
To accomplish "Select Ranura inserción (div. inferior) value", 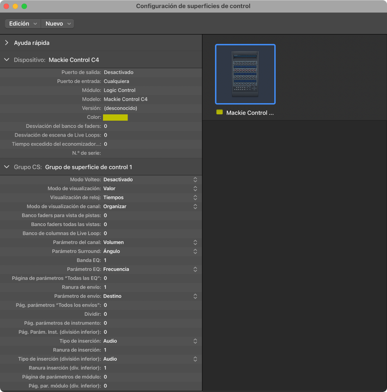I will [105, 368].
